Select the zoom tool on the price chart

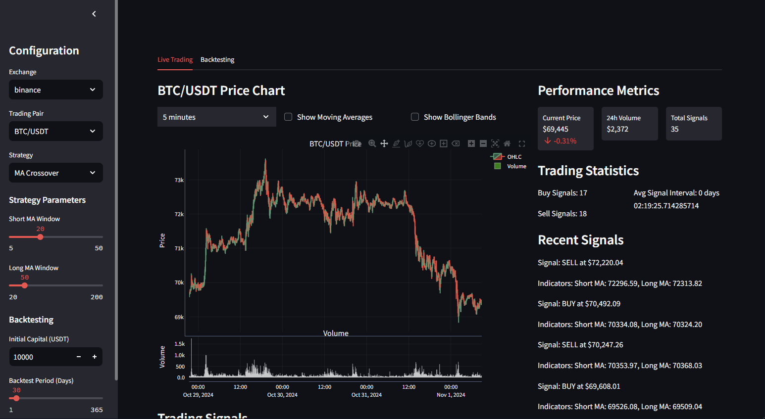point(372,143)
